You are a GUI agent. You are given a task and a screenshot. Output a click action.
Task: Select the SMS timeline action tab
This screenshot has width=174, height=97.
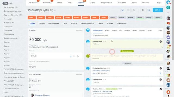[120, 30]
